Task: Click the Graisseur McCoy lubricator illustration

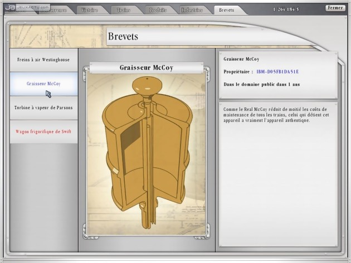Action: coord(146,153)
